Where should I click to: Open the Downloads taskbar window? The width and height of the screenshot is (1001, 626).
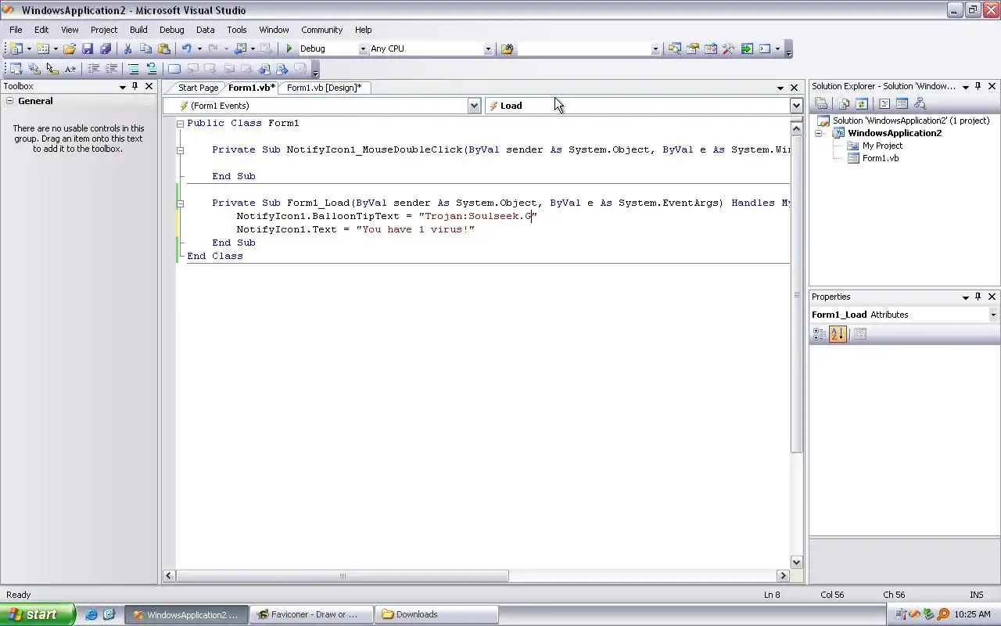click(438, 614)
